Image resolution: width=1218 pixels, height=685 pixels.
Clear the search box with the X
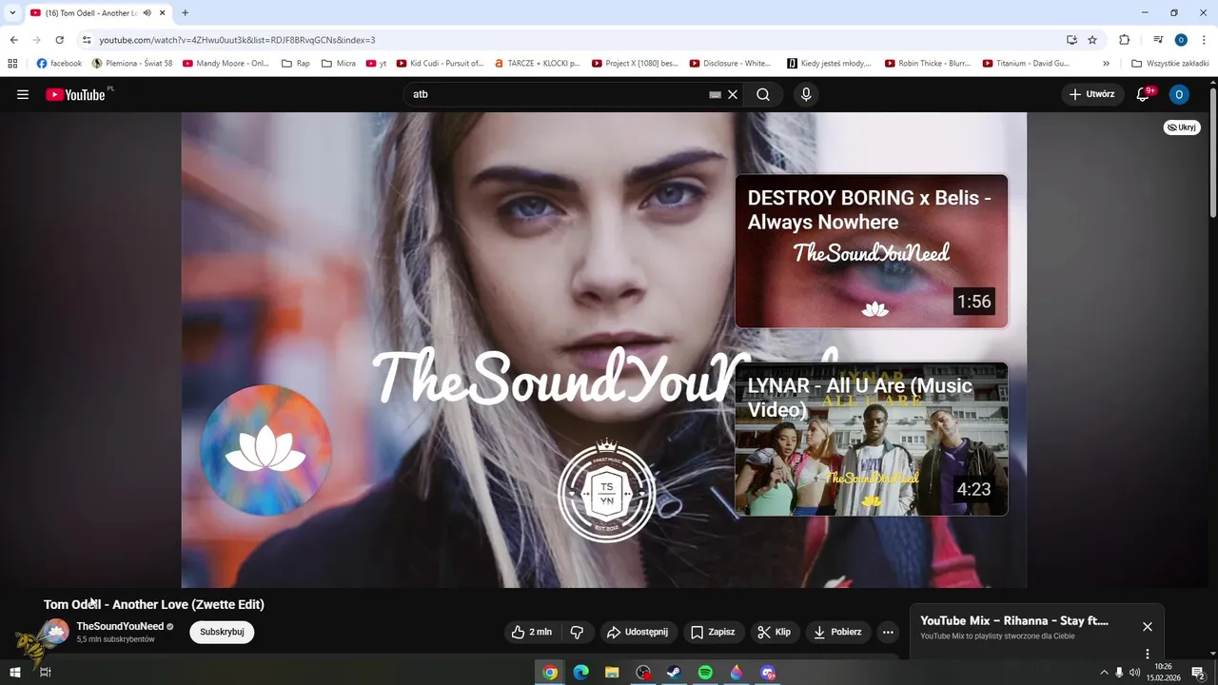point(733,94)
